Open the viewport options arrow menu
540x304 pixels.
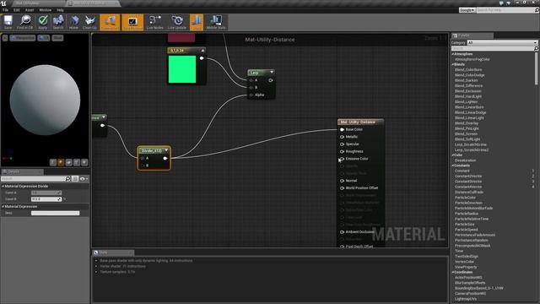pyautogui.click(x=5, y=38)
